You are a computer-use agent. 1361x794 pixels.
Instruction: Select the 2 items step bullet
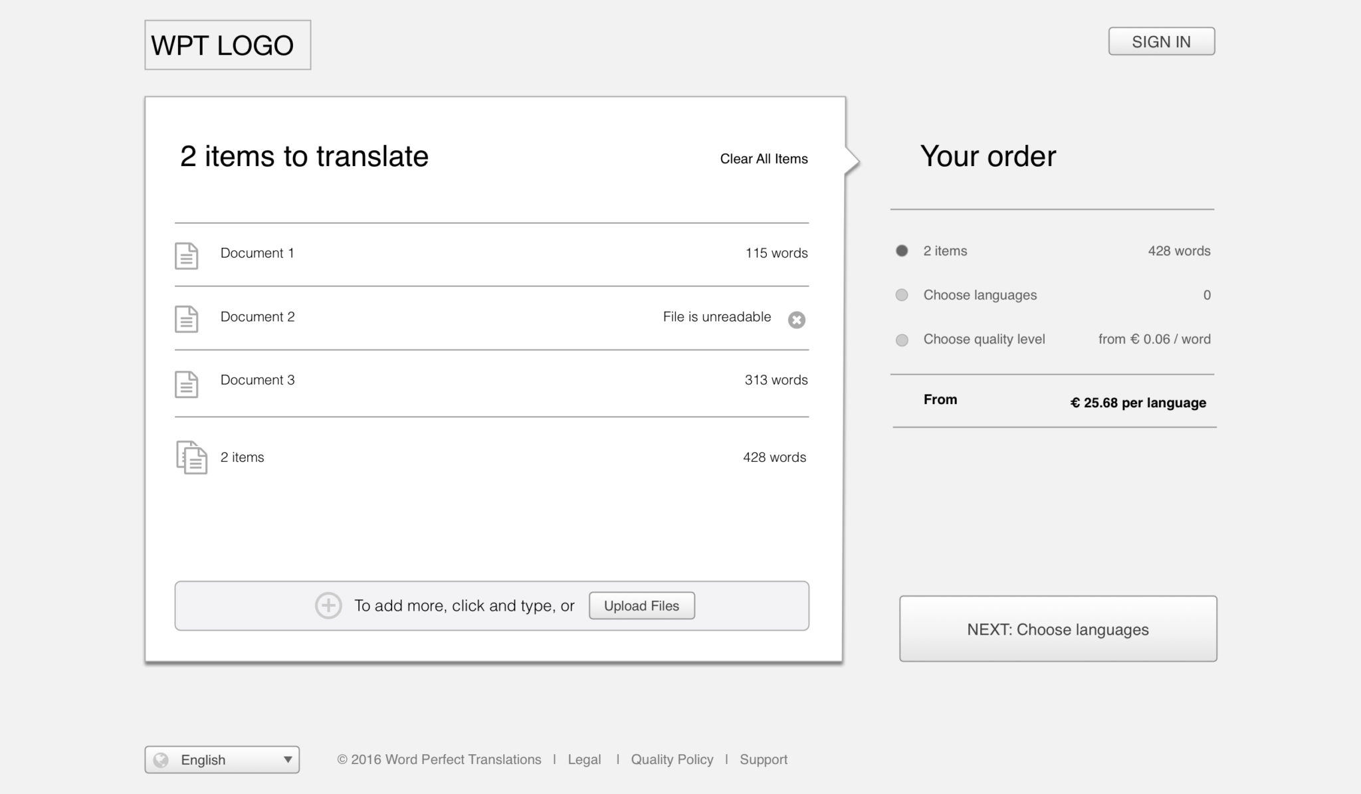pos(902,250)
